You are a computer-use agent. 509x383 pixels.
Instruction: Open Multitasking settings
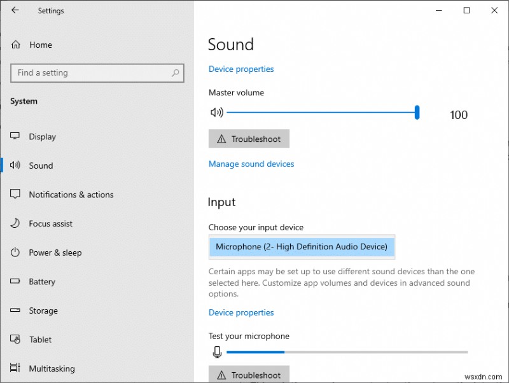pos(15,368)
